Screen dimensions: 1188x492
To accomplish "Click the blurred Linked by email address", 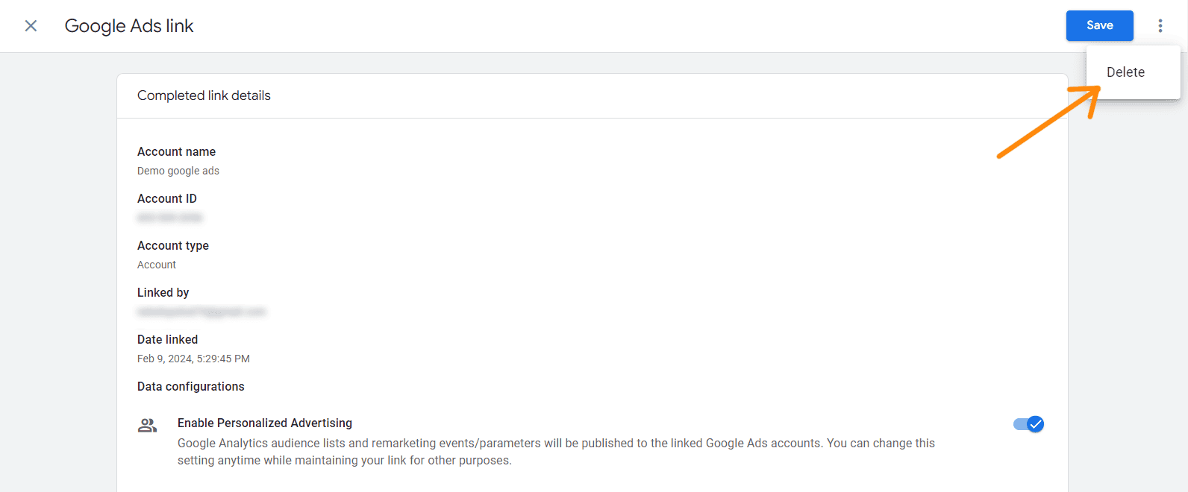I will coord(201,312).
